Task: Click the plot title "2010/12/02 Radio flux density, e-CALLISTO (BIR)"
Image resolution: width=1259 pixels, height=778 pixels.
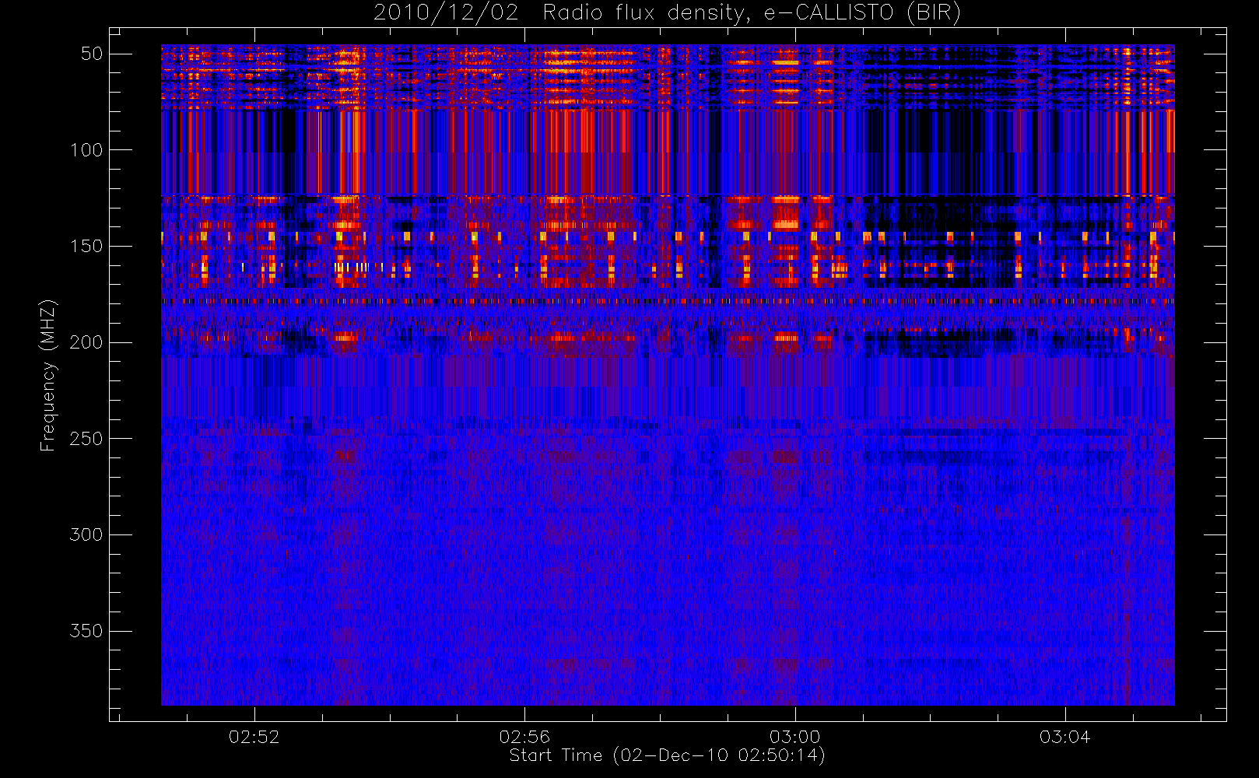Action: pyautogui.click(x=667, y=13)
